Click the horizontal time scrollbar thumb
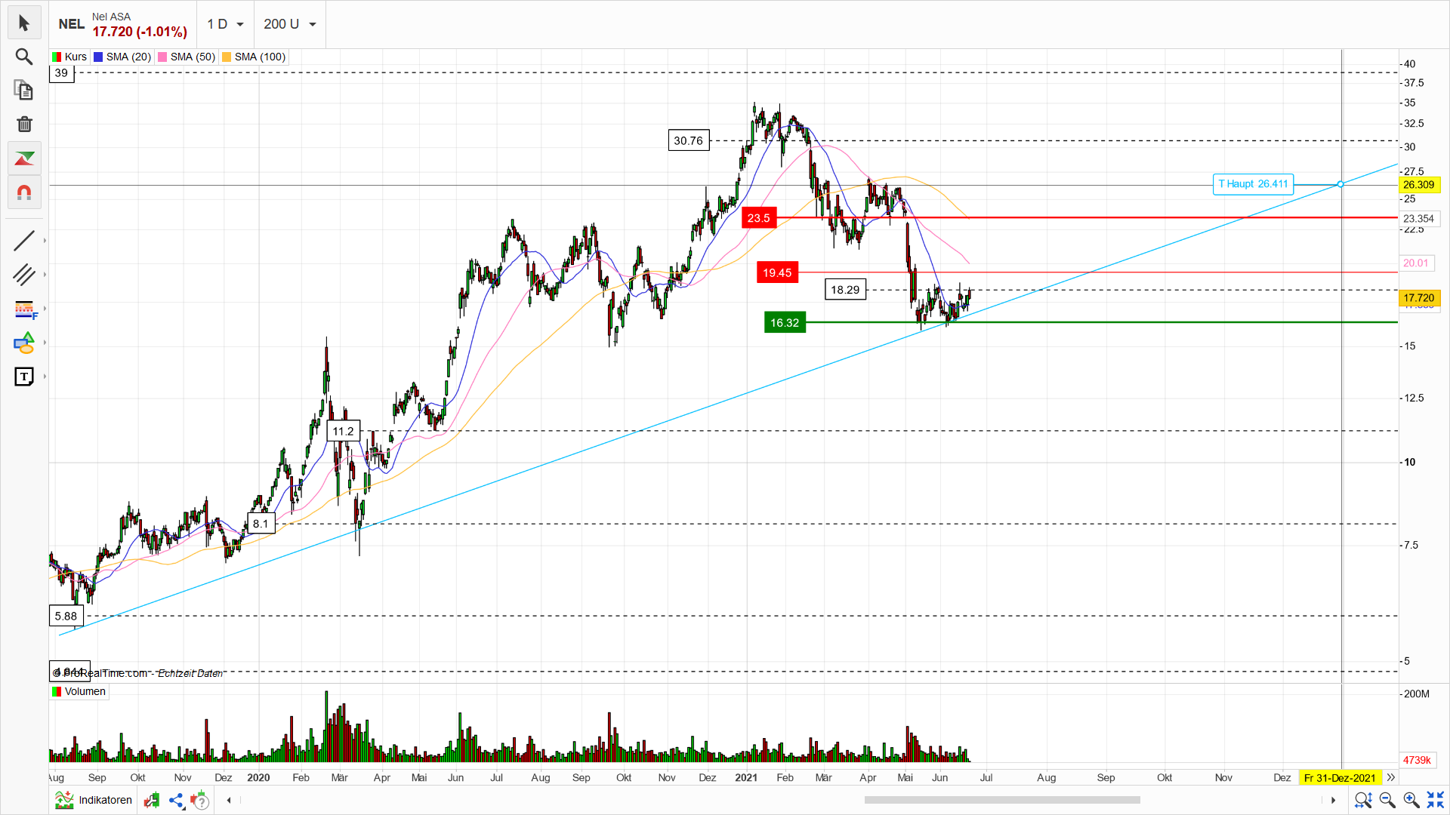1450x815 pixels. pyautogui.click(x=1001, y=800)
